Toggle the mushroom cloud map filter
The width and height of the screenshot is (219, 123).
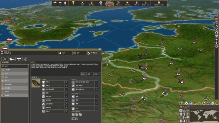(x=188, y=118)
